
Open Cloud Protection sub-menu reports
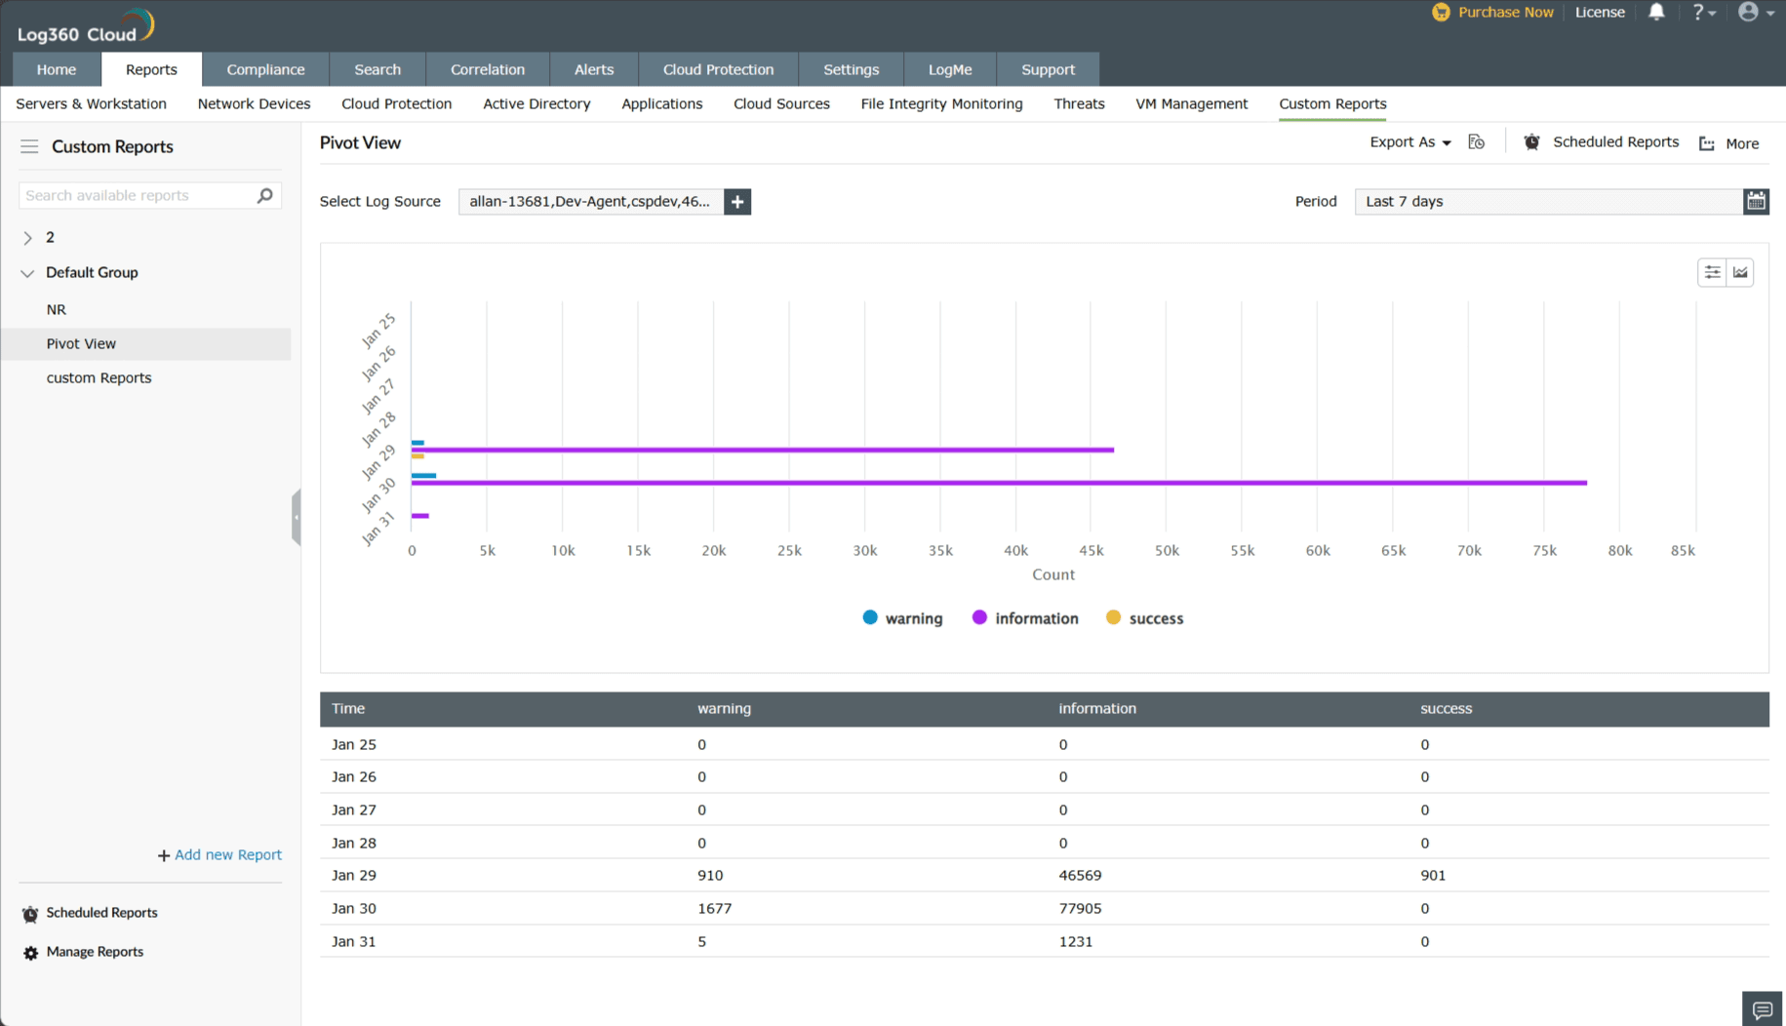396,103
